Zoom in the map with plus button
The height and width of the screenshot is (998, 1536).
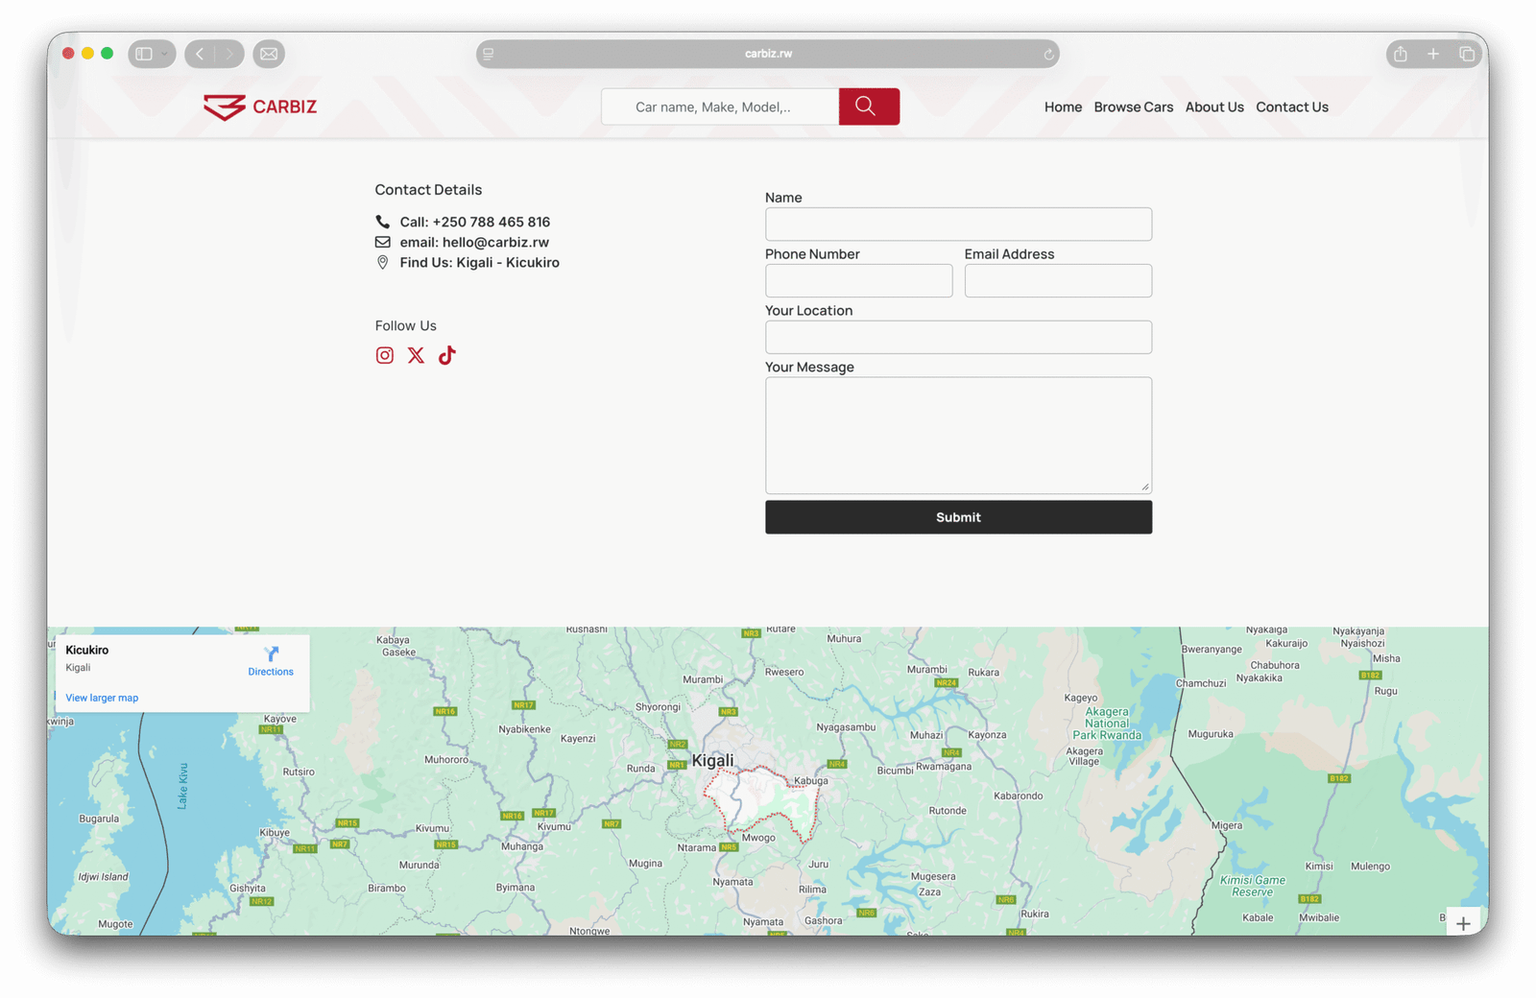click(1463, 923)
